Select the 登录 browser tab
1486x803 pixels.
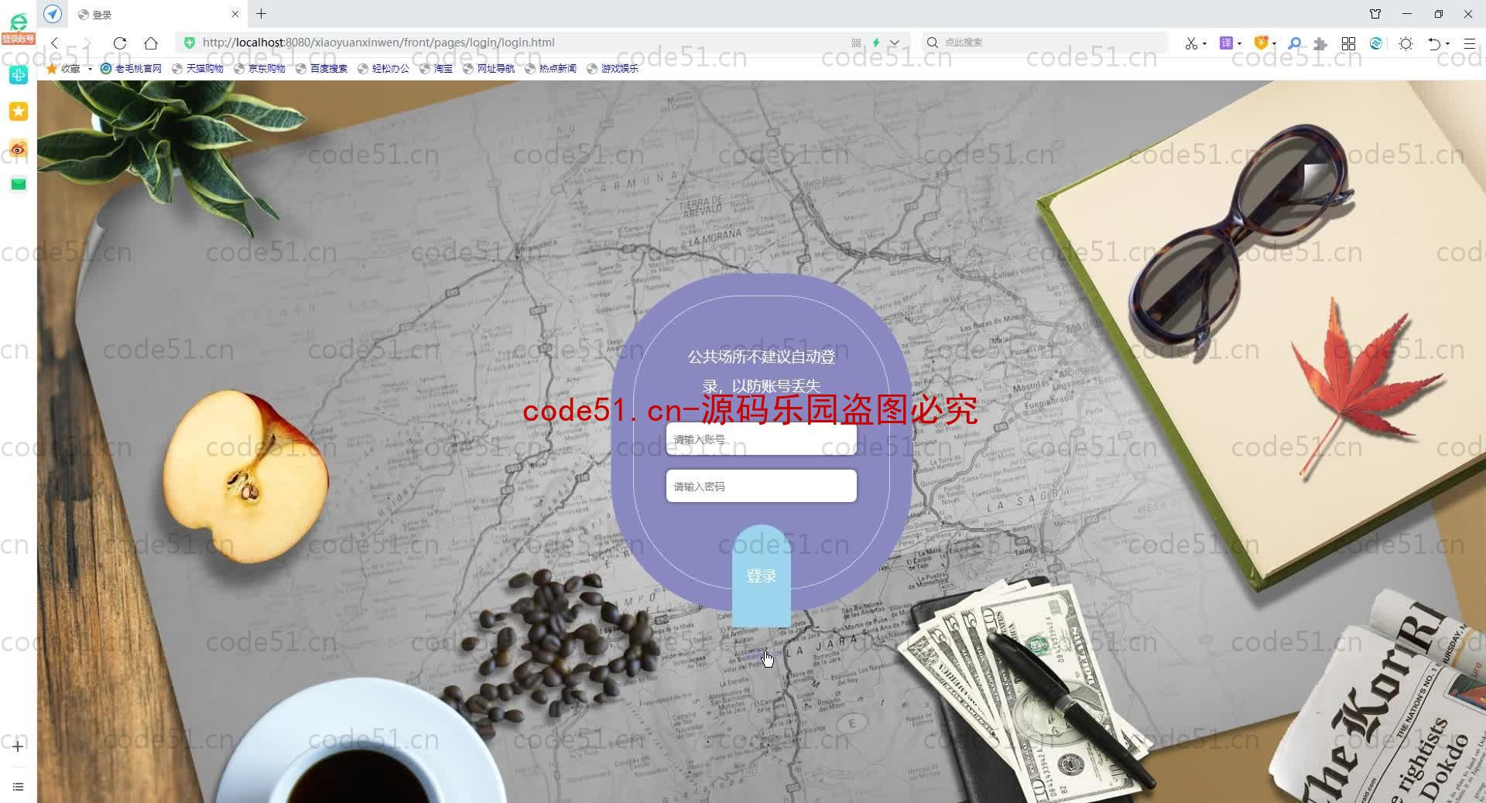click(159, 14)
